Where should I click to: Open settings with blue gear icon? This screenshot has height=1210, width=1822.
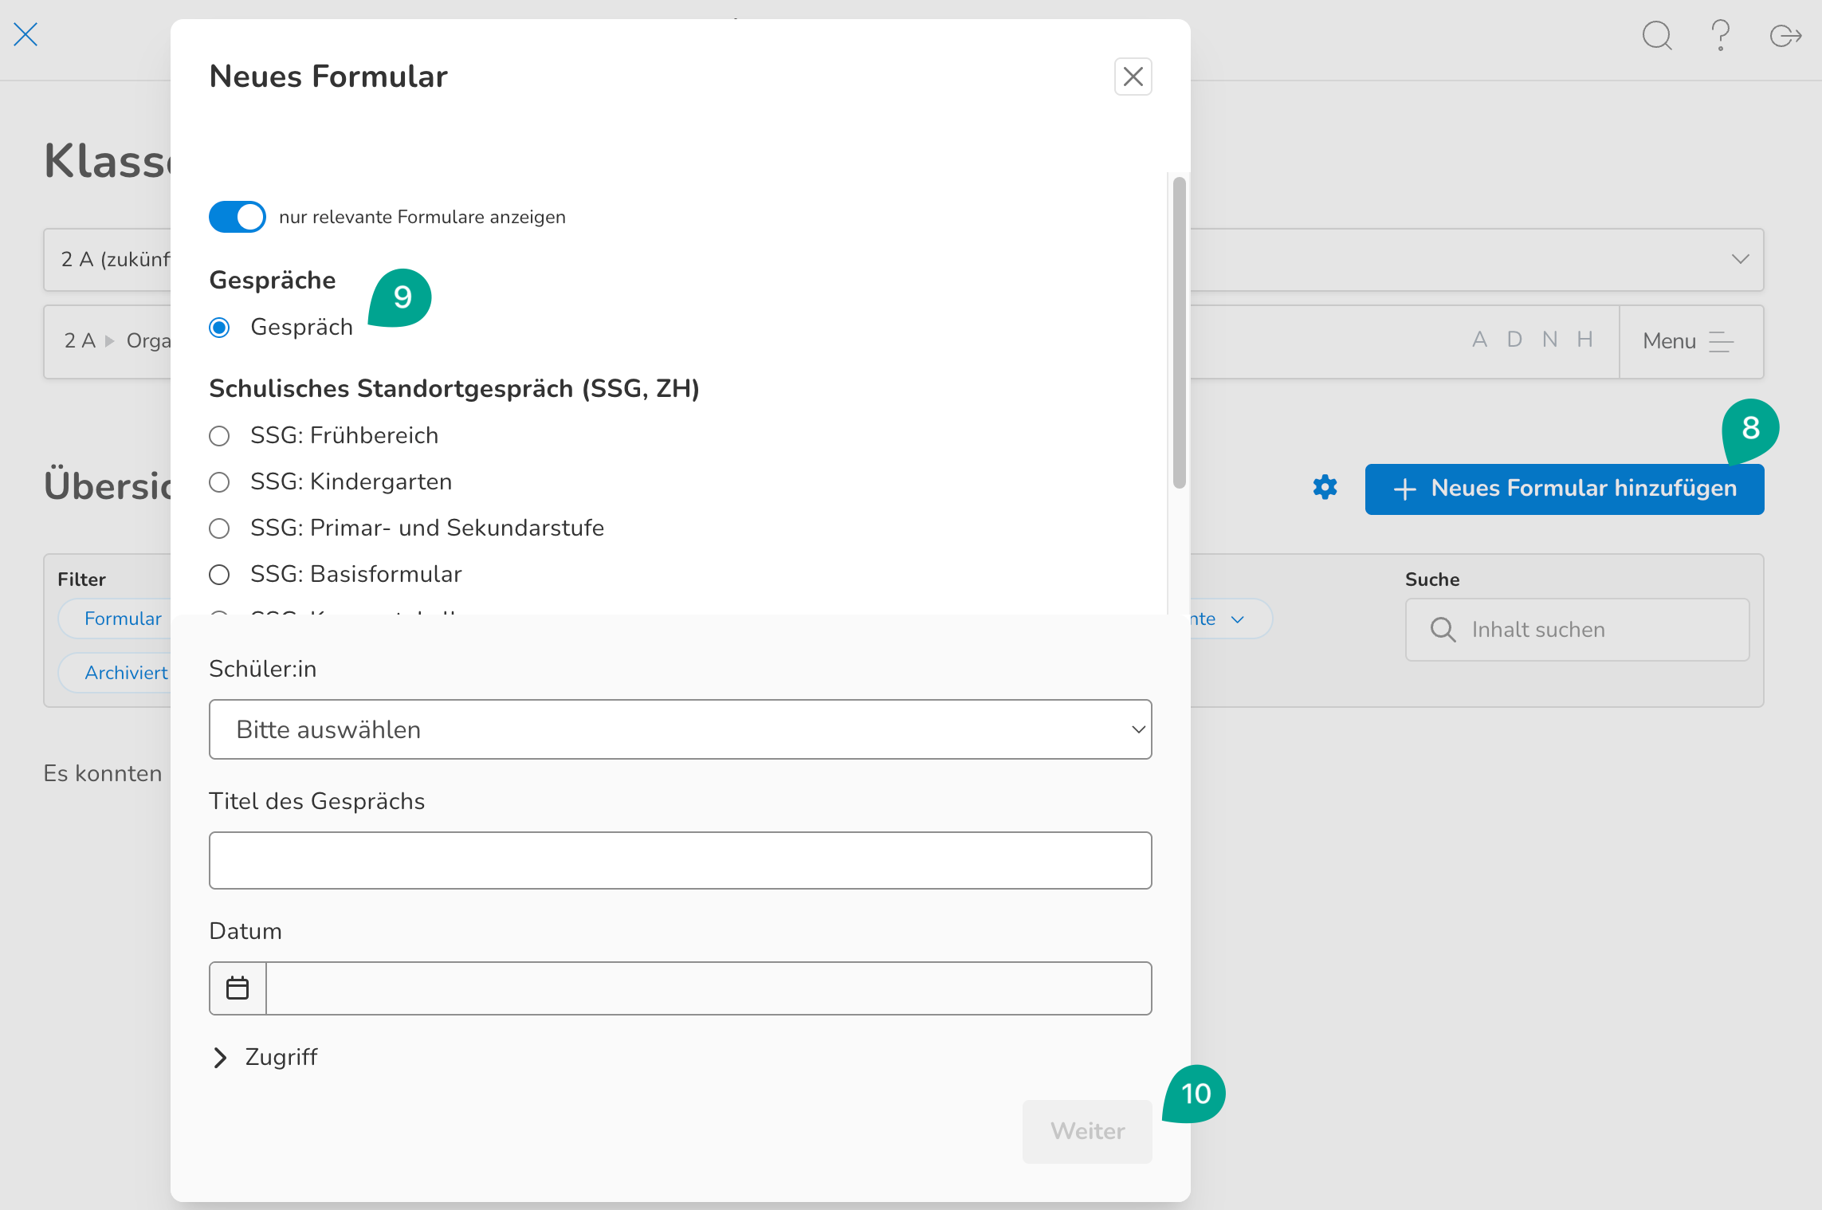coord(1325,487)
